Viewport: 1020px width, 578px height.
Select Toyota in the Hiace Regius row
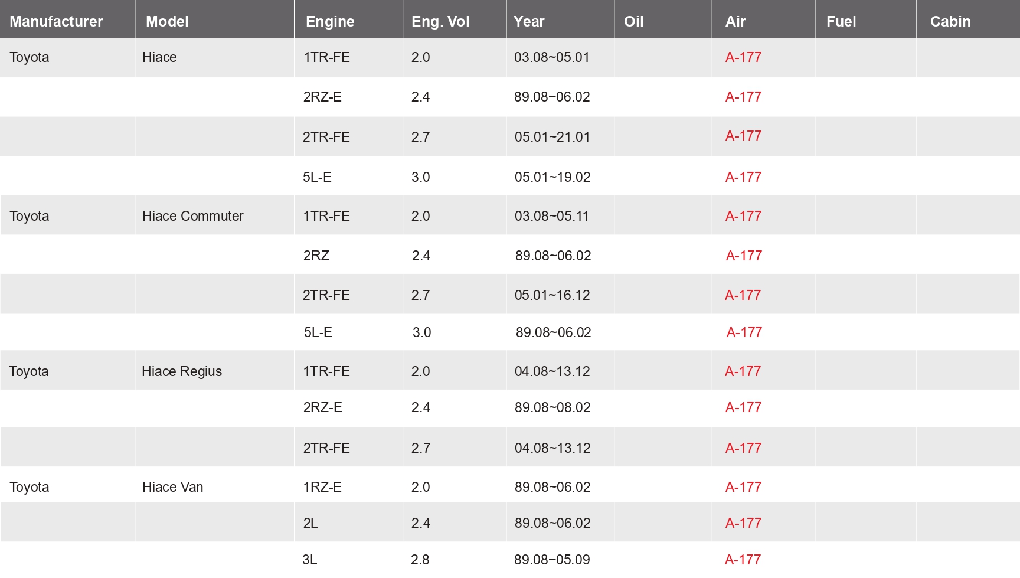pyautogui.click(x=28, y=371)
